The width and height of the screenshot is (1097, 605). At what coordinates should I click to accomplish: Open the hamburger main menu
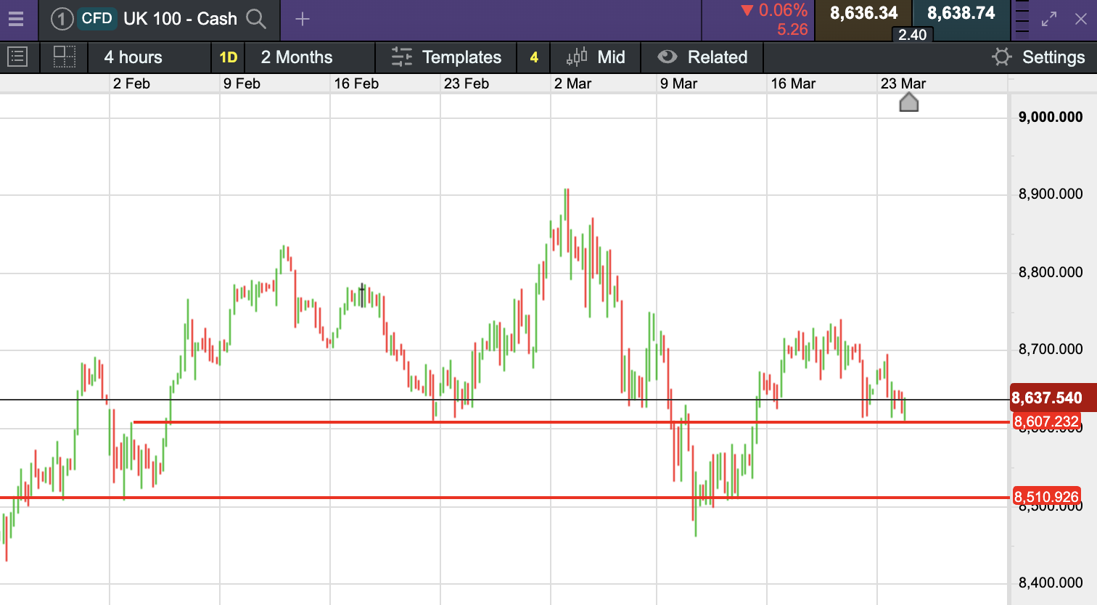(x=16, y=20)
